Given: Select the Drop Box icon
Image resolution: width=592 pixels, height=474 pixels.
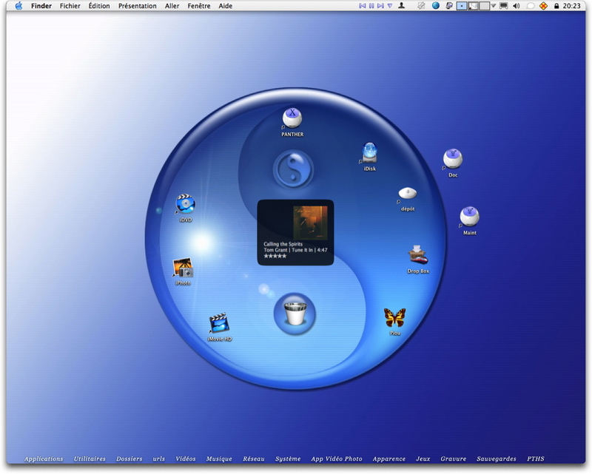Looking at the screenshot, I should [417, 254].
